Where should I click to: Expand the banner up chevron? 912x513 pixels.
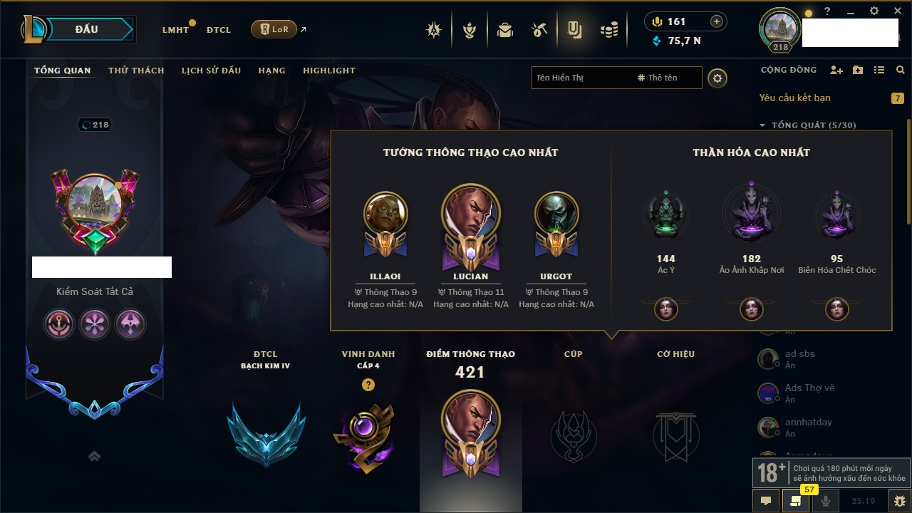94,457
